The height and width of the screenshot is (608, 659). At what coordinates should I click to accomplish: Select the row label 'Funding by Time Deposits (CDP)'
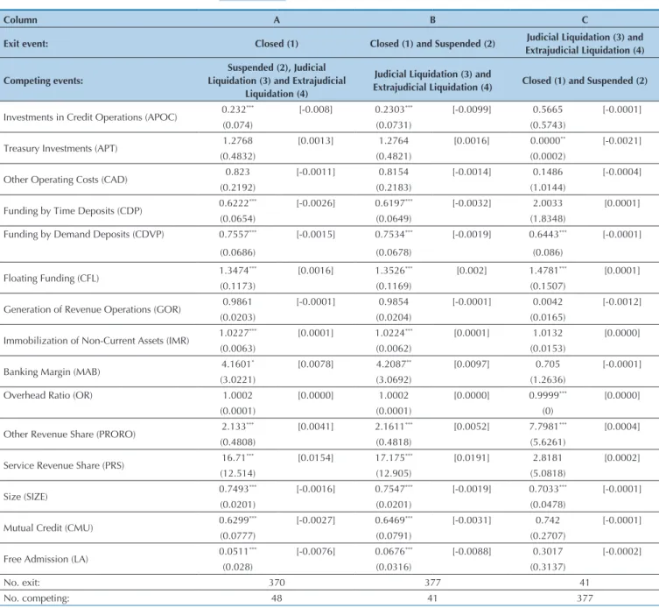(x=73, y=210)
